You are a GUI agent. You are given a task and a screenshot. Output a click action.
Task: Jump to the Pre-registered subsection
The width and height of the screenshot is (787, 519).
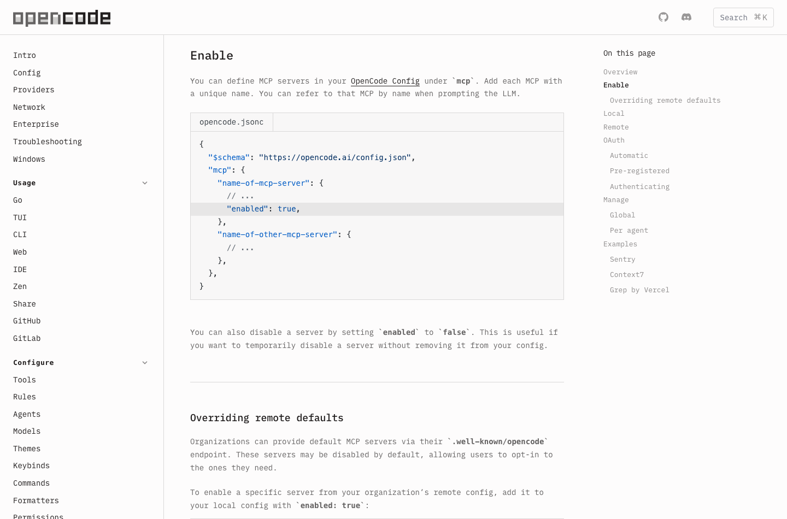coord(639,171)
